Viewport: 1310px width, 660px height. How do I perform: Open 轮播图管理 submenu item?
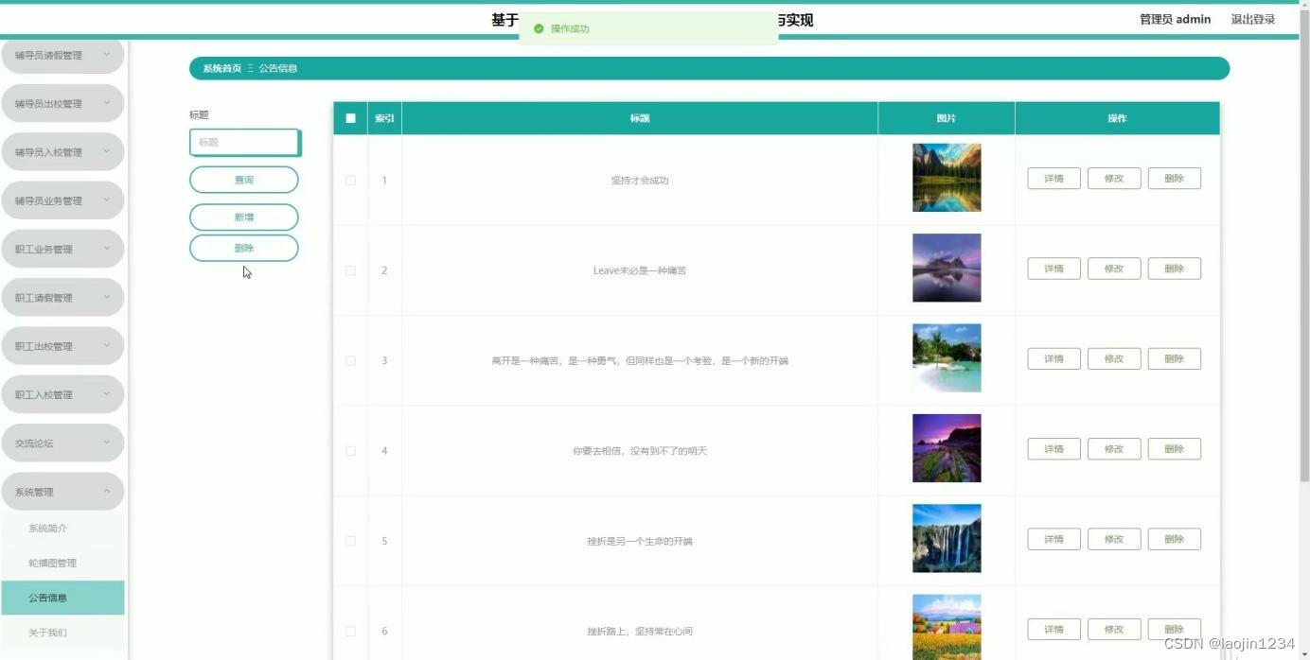pos(62,563)
